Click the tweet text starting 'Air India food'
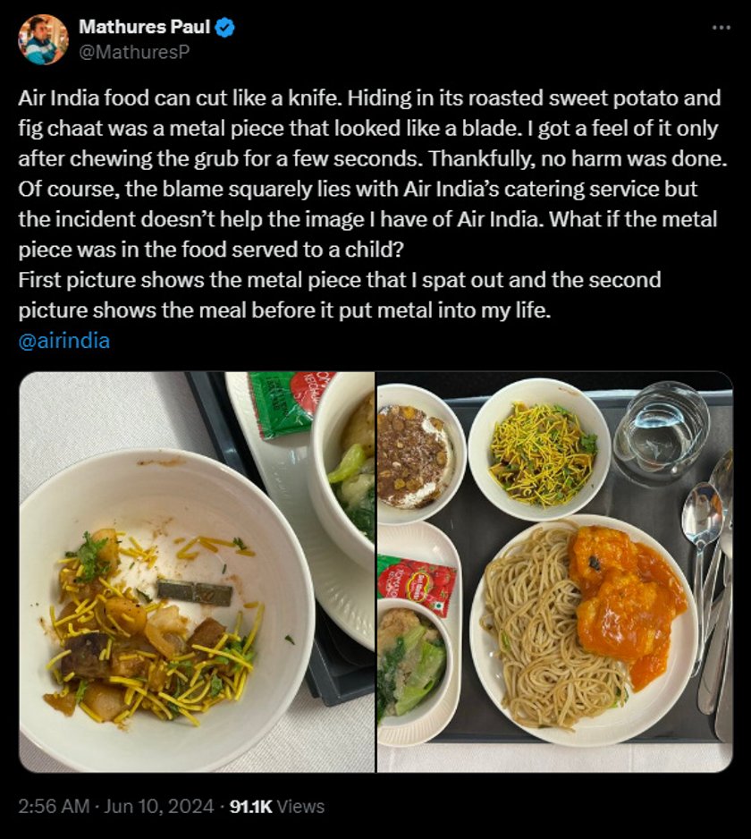The width and height of the screenshot is (751, 839). click(373, 174)
